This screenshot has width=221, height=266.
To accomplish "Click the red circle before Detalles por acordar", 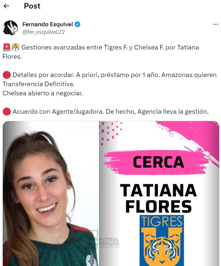I will [7, 75].
